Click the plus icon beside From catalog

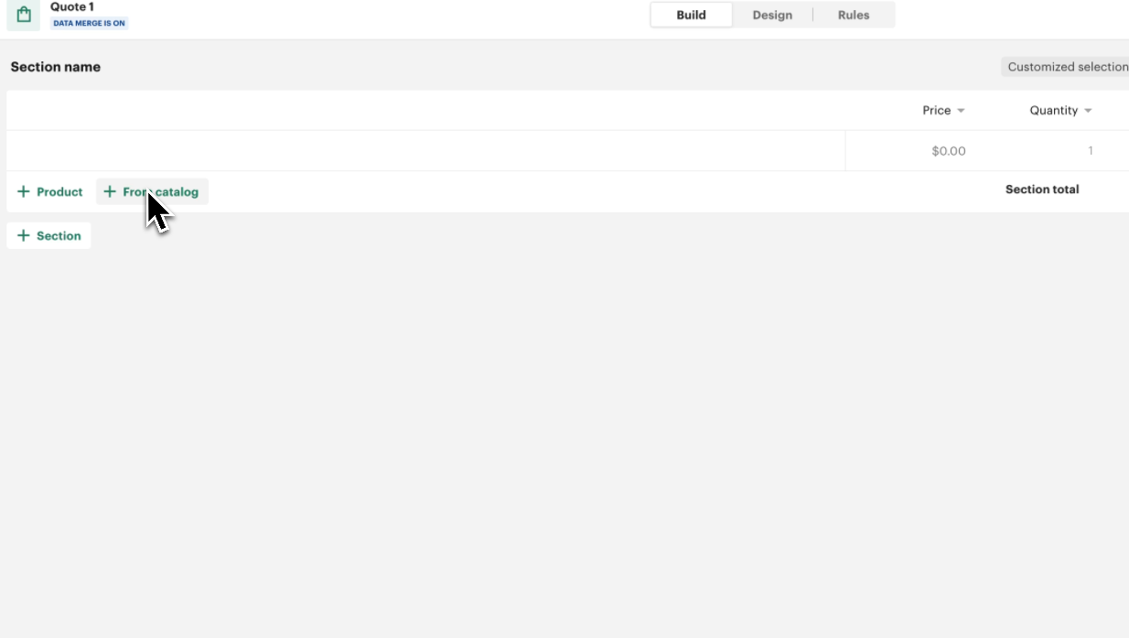[110, 192]
